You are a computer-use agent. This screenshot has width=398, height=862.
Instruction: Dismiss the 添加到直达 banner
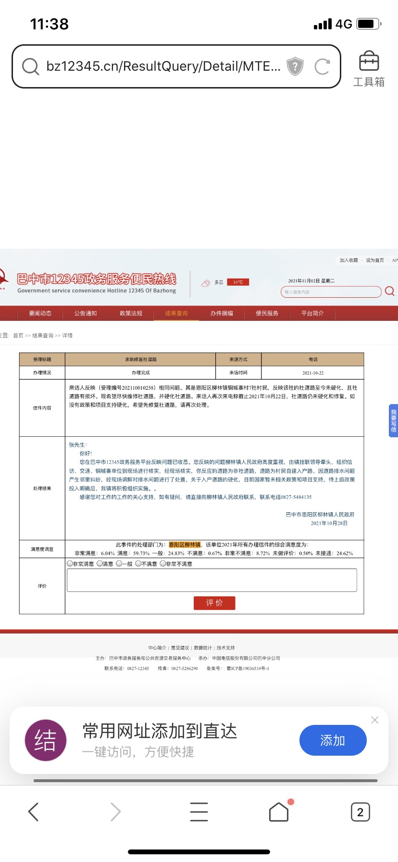coord(375,720)
